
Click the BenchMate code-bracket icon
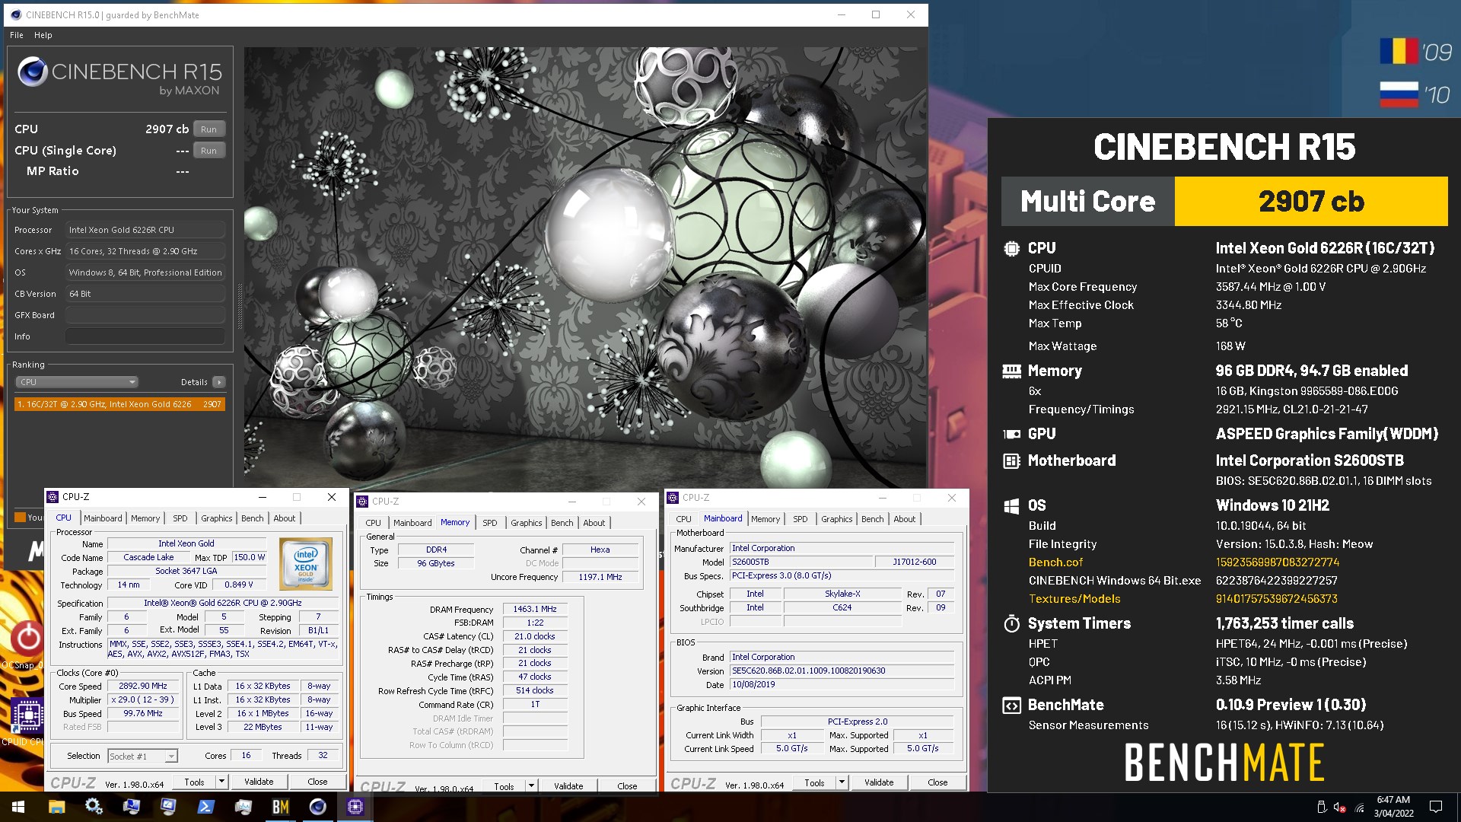(1011, 705)
